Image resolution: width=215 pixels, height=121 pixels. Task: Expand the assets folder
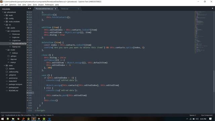tap(6, 28)
